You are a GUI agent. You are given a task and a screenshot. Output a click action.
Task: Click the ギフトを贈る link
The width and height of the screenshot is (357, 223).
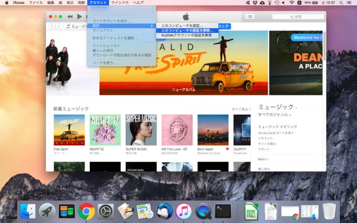267,144
